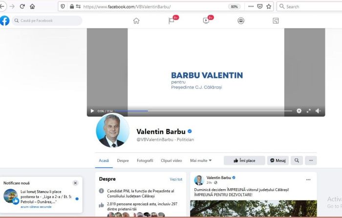Screen dimensions: 342x218
Task: Expand the Mai multe dropdown
Action: click(x=201, y=161)
